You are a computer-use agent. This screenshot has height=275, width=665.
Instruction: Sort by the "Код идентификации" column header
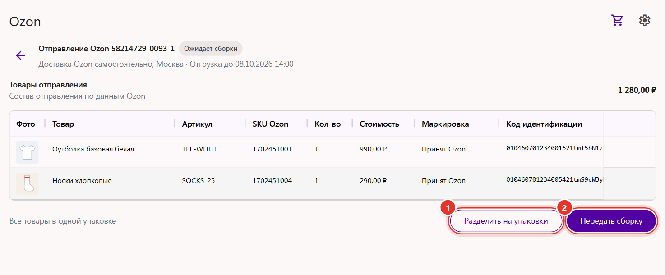click(544, 124)
